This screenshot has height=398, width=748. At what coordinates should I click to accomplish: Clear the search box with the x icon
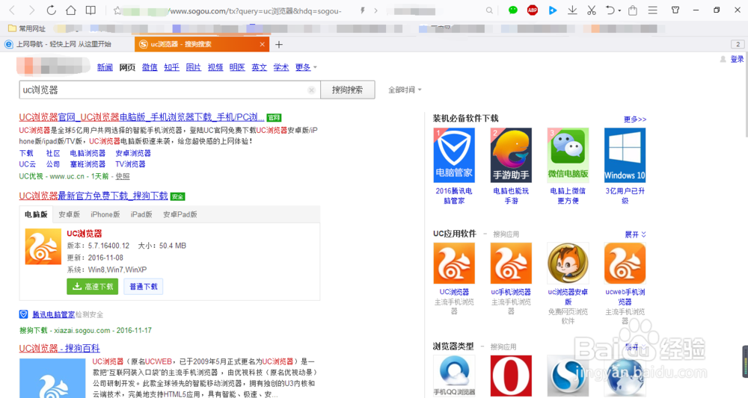coord(311,90)
